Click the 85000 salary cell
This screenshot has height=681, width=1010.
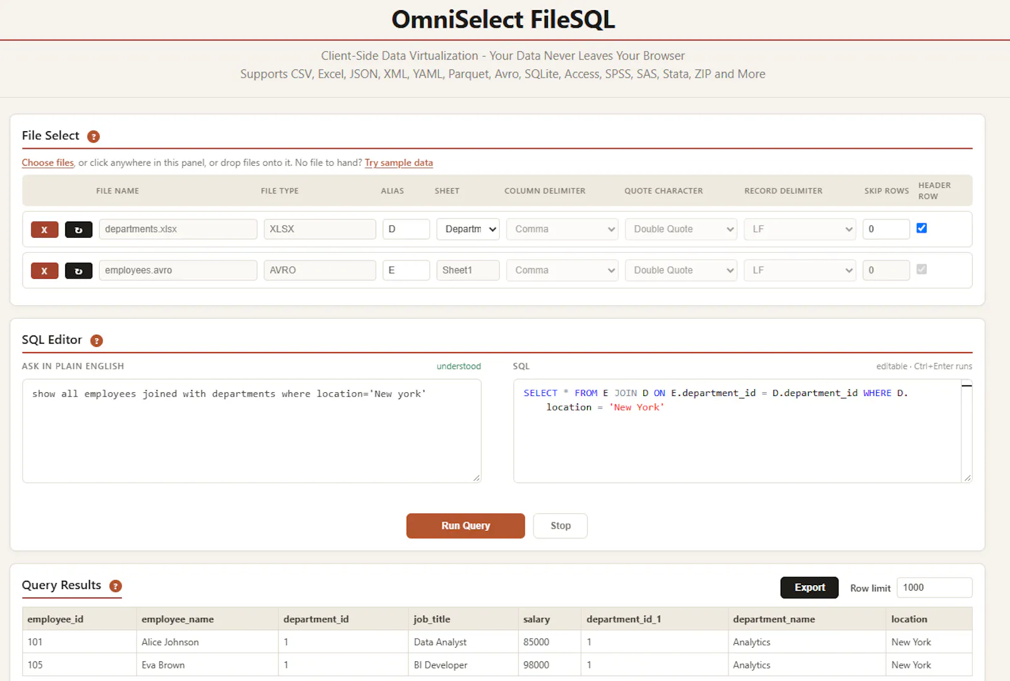point(549,642)
